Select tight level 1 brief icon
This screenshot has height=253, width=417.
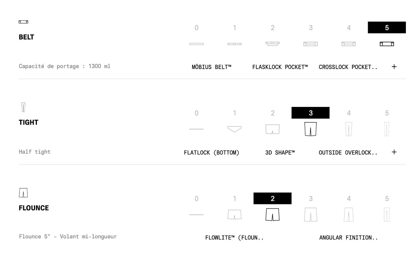(x=235, y=129)
